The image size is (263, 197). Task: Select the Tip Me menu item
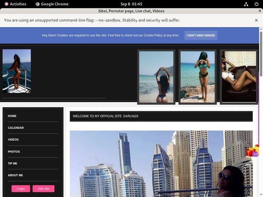click(x=13, y=163)
